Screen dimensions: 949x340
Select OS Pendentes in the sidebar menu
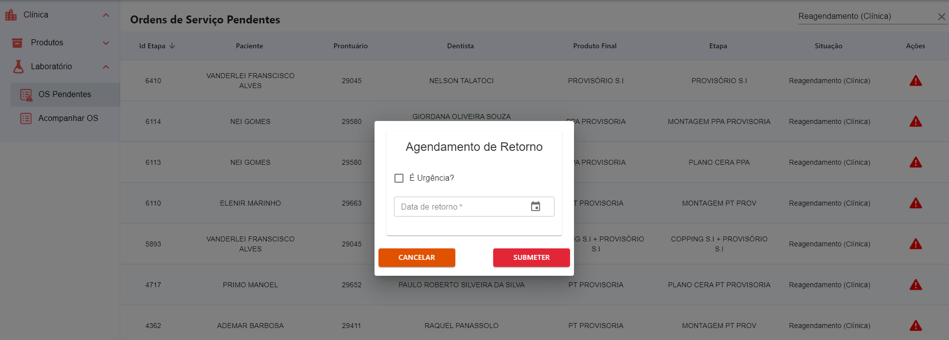(64, 94)
